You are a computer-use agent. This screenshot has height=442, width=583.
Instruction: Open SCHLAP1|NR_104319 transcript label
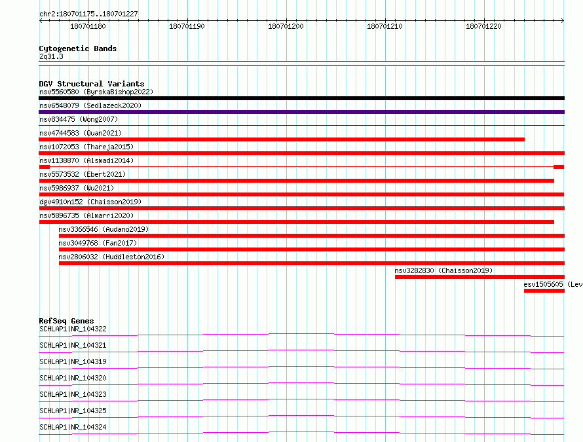pos(73,361)
